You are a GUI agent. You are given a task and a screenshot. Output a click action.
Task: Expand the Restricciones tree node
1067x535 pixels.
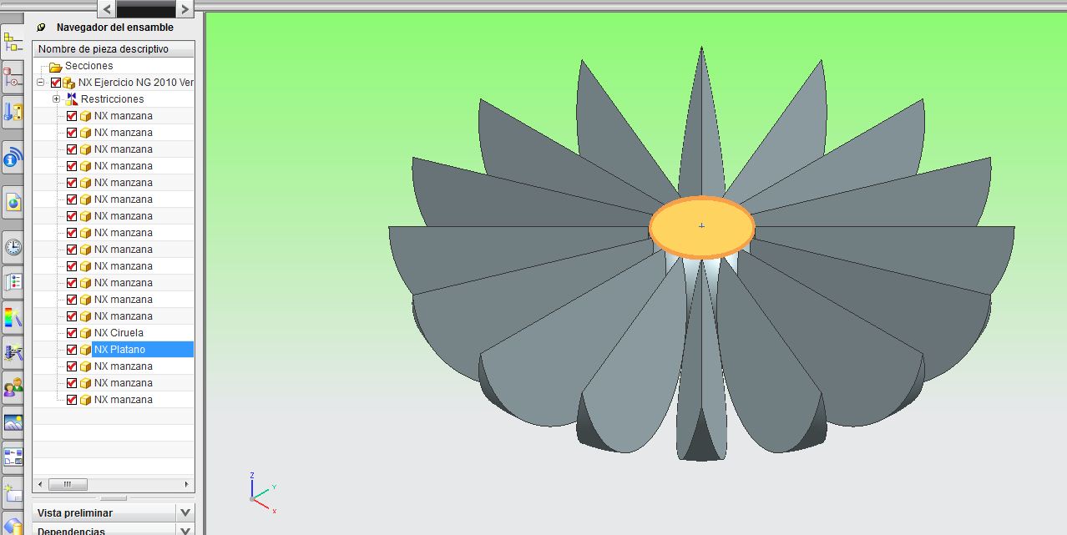[56, 99]
